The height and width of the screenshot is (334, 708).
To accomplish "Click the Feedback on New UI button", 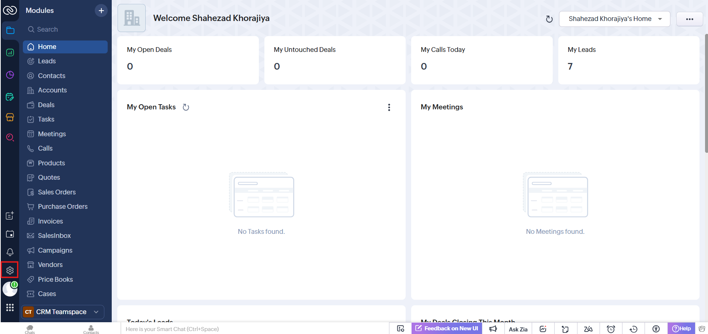I will coord(447,328).
